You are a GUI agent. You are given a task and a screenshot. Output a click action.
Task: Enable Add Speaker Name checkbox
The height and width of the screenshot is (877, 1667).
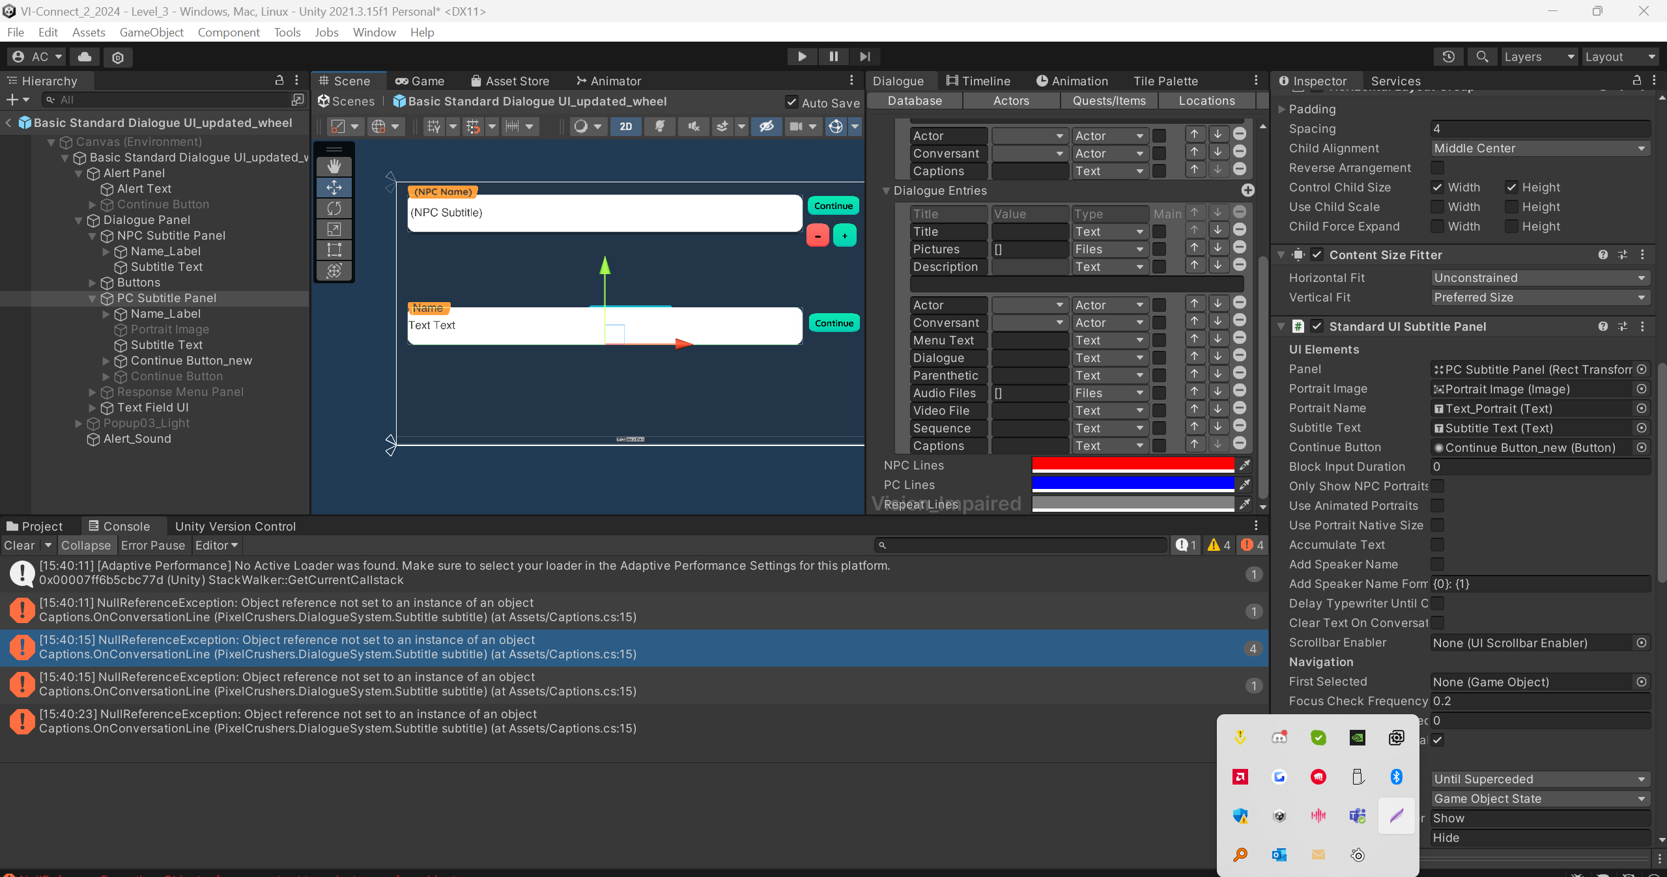1437,564
